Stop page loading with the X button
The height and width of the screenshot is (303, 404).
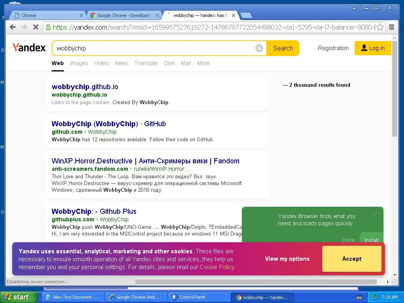(36, 27)
